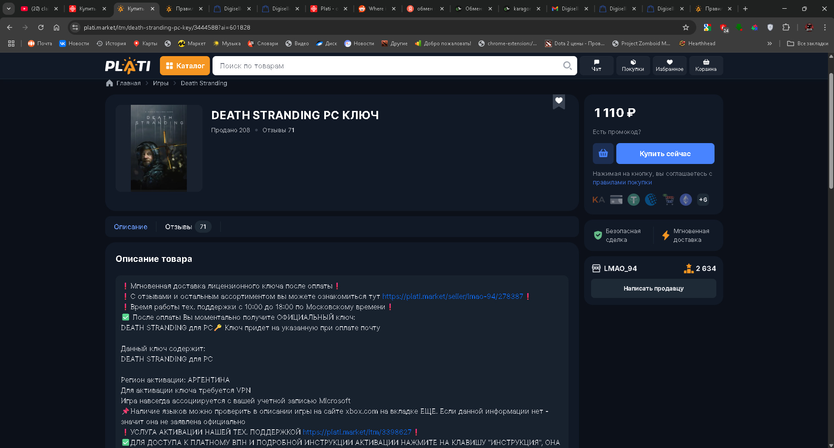This screenshot has height=448, width=834.
Task: Open the Project Zomboid bookmark
Action: 641,43
